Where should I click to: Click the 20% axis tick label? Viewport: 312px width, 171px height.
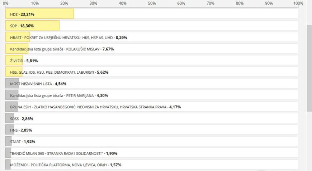coord(64,3)
